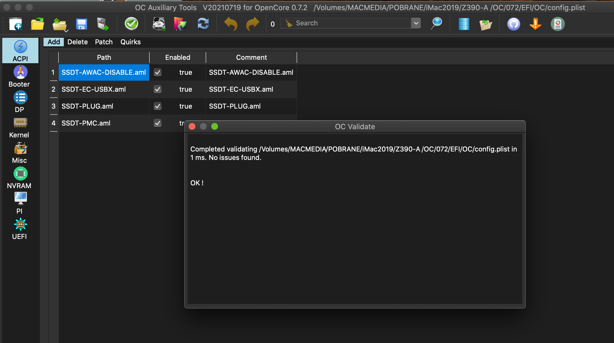
Task: Open a config file with the folder icon
Action: coord(38,24)
